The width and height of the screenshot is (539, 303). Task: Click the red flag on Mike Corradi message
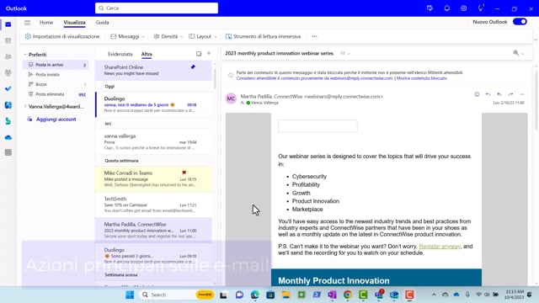pyautogui.click(x=184, y=173)
